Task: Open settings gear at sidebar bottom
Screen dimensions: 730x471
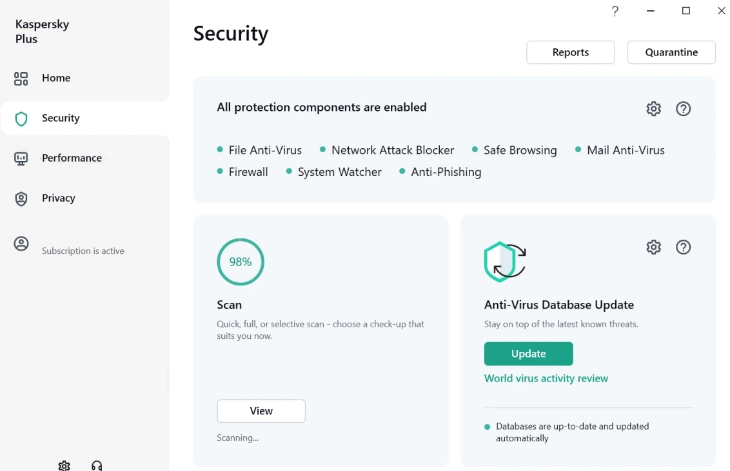Action: pos(64,465)
